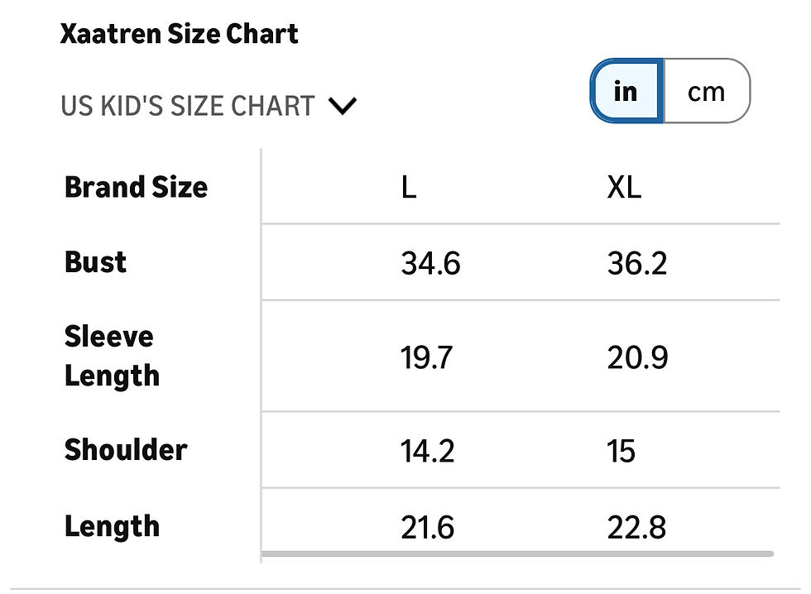Click the Length row label
The height and width of the screenshot is (594, 811).
(x=111, y=526)
